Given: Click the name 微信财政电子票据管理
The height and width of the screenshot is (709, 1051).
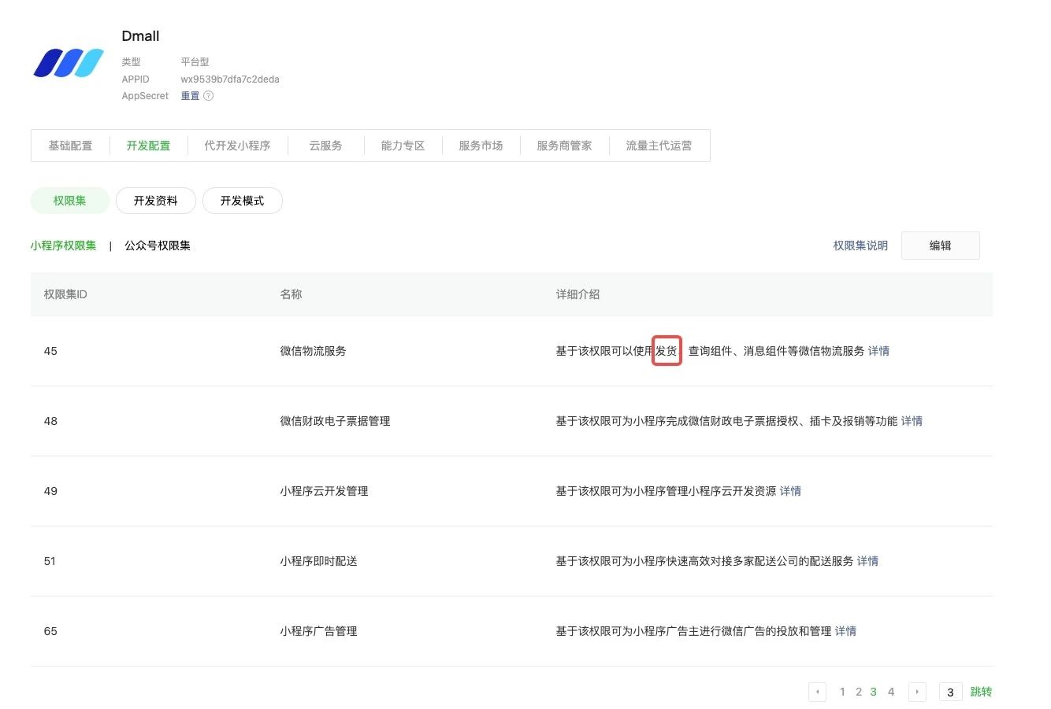Looking at the screenshot, I should (335, 421).
